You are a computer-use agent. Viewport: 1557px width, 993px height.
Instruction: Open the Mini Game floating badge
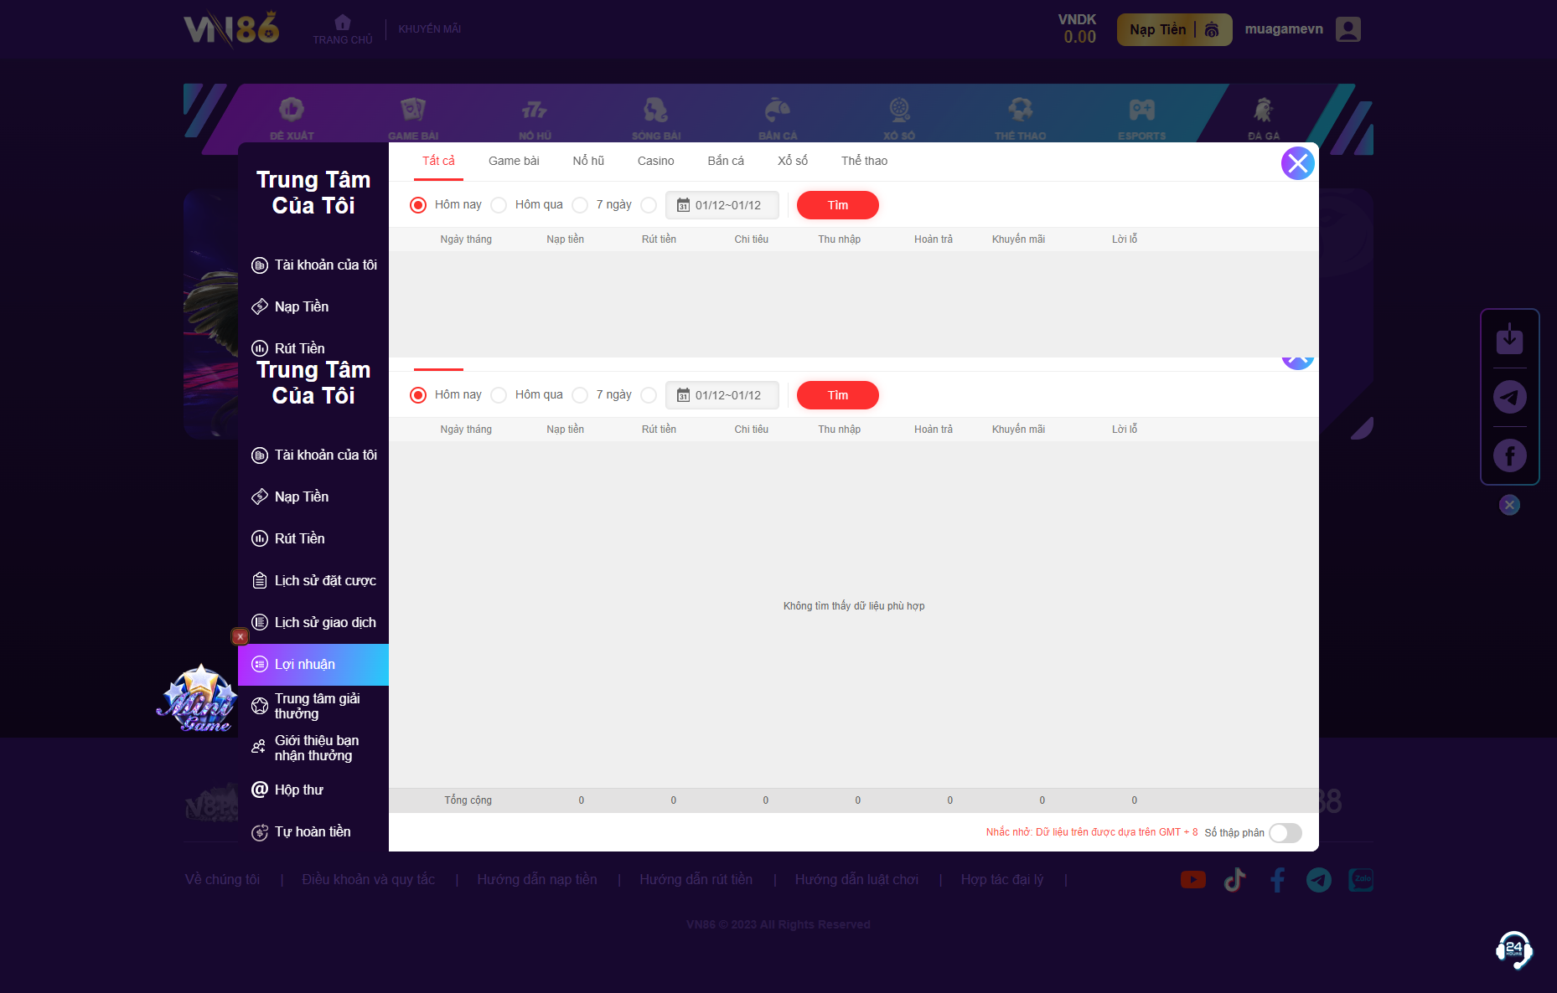point(199,701)
